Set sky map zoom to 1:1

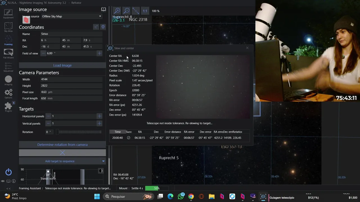point(145,11)
